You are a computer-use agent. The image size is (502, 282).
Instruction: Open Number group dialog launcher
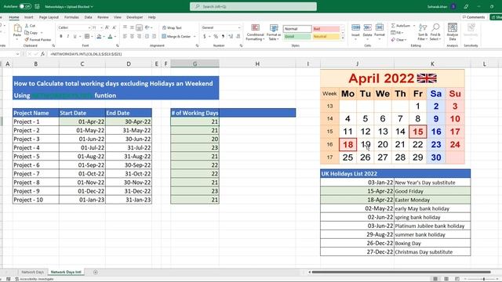tap(241, 45)
